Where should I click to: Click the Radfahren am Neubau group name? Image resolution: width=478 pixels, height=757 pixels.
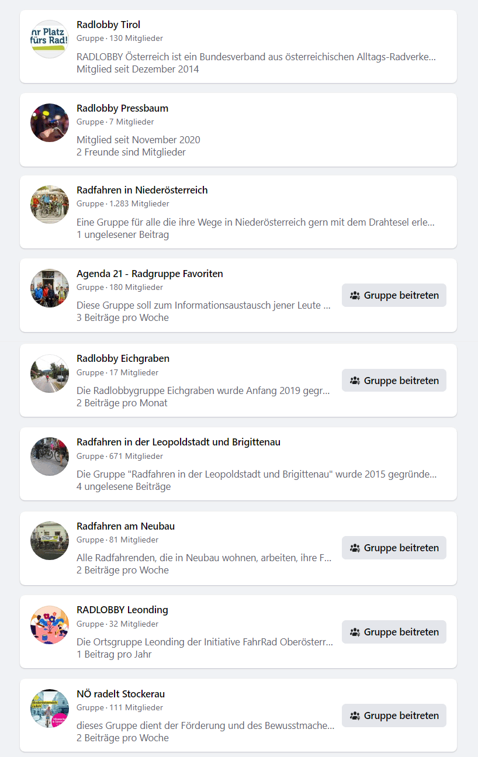click(x=126, y=526)
